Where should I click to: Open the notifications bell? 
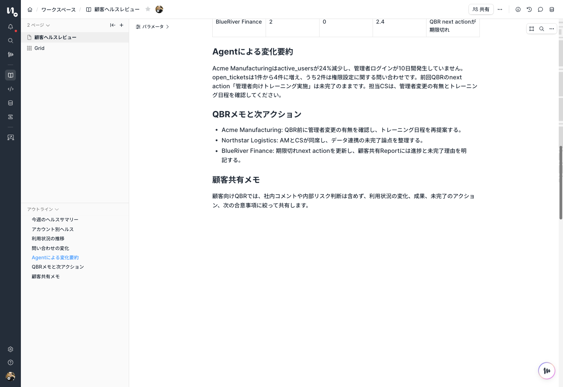[10, 27]
